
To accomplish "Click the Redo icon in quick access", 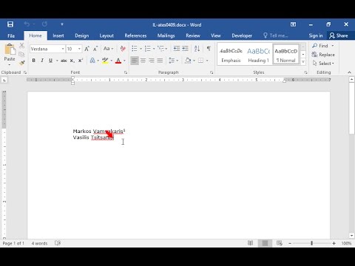I will 44,24.
